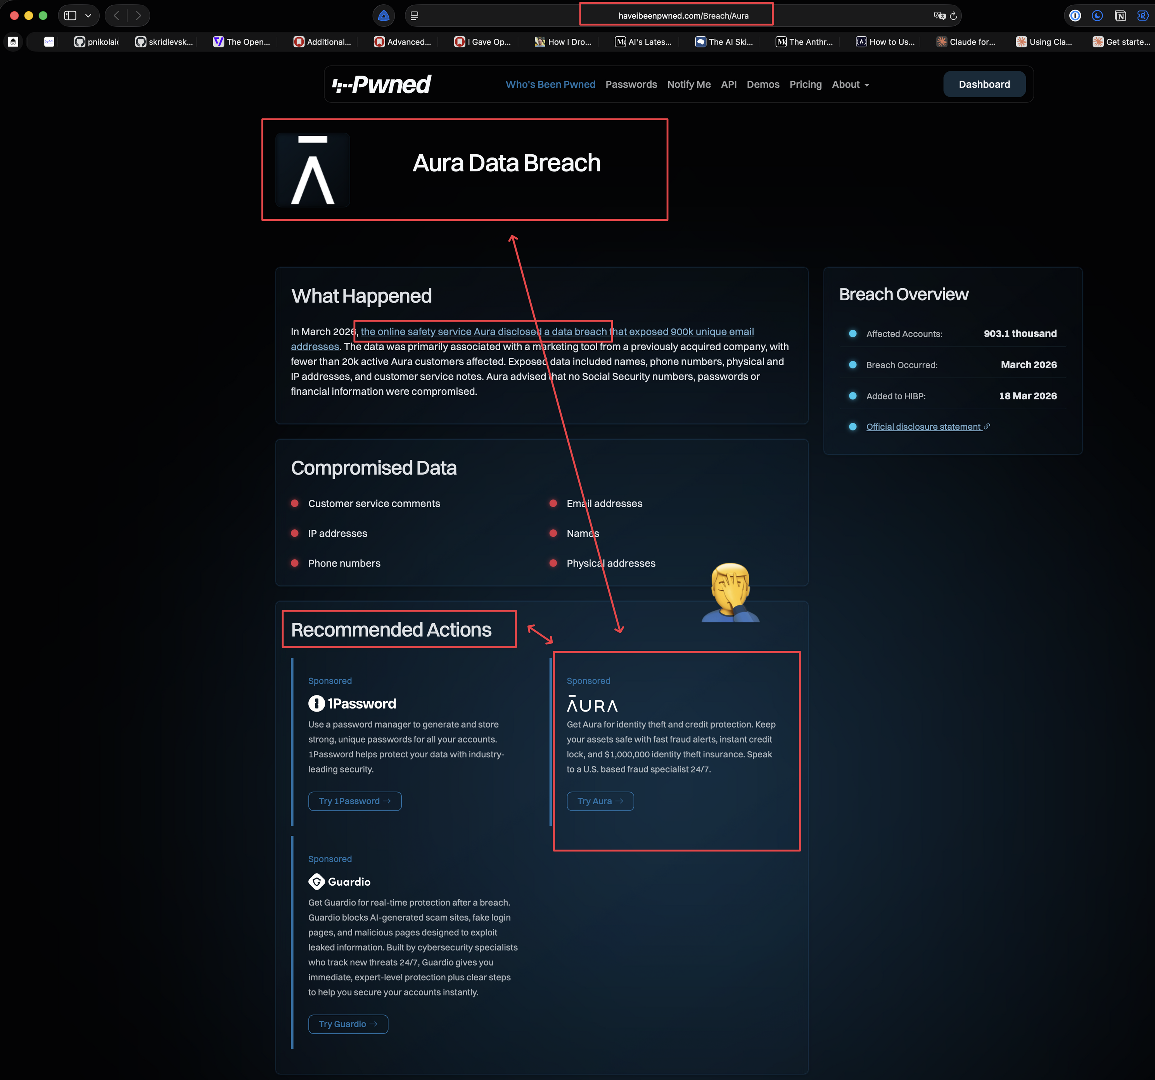Toggle the Safari sidebar icon
The width and height of the screenshot is (1155, 1080).
[x=70, y=16]
